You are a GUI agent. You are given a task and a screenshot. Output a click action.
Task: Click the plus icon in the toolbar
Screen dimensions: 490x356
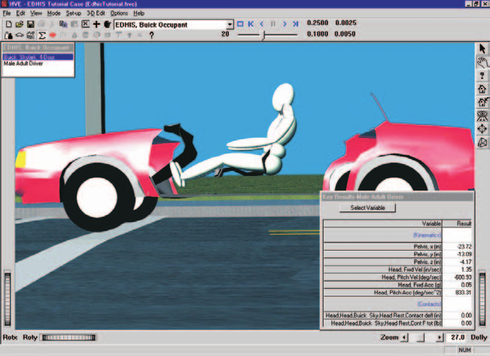(x=96, y=24)
